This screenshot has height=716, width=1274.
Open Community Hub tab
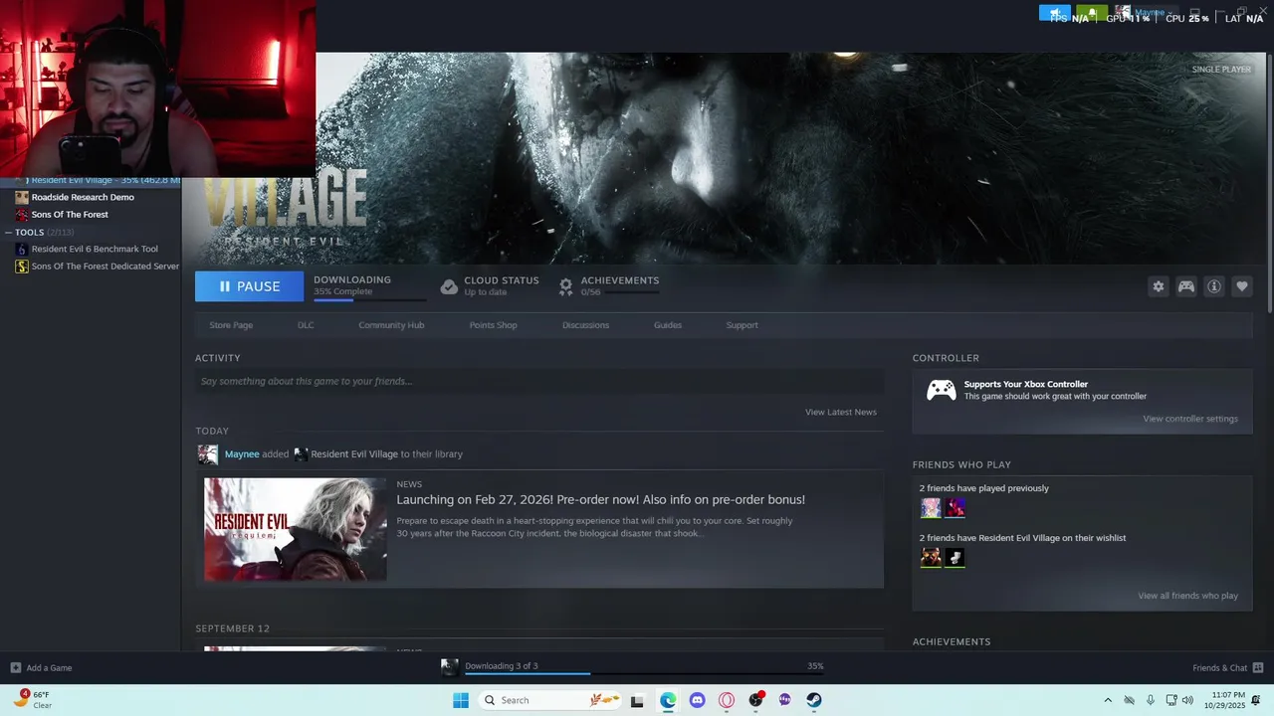pos(391,325)
